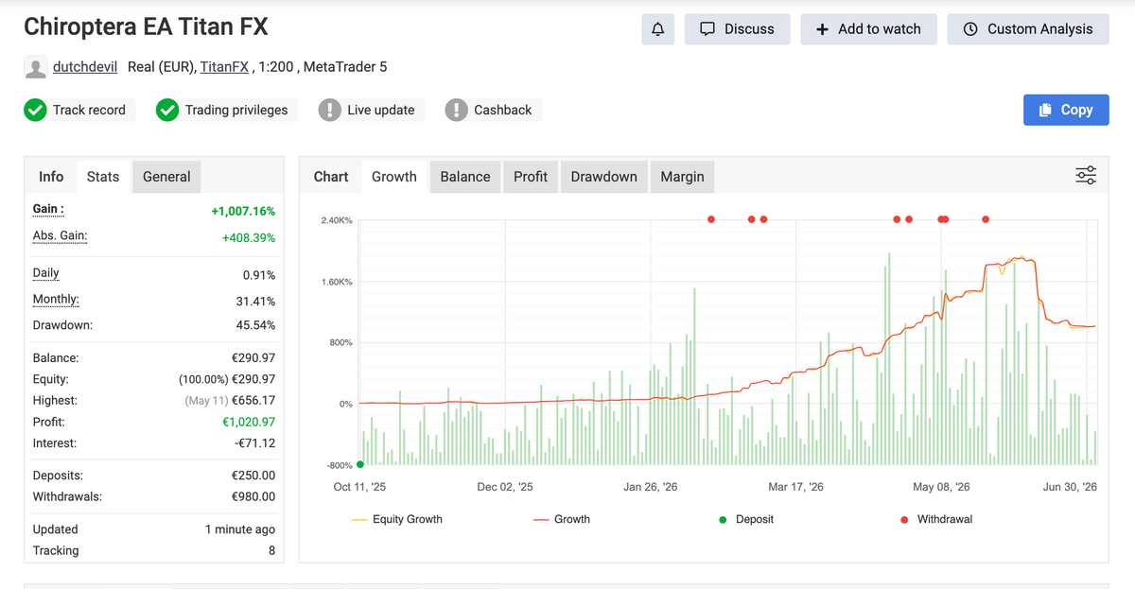Click the Abs. Gain label
The image size is (1135, 589).
60,235
